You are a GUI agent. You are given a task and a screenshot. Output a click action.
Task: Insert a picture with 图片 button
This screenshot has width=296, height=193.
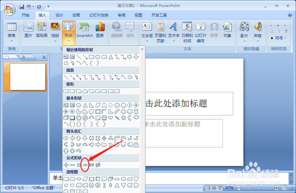click(28, 30)
